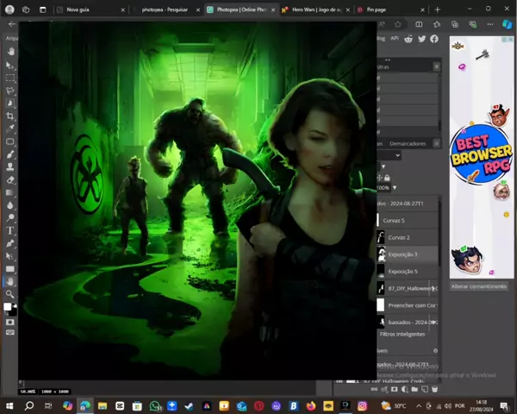Select the Pen tool

10,243
